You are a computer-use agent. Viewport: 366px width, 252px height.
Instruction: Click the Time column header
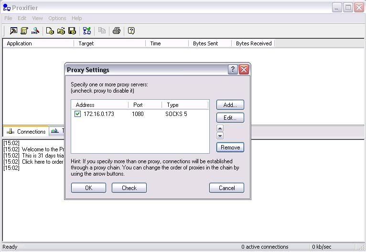coord(167,43)
